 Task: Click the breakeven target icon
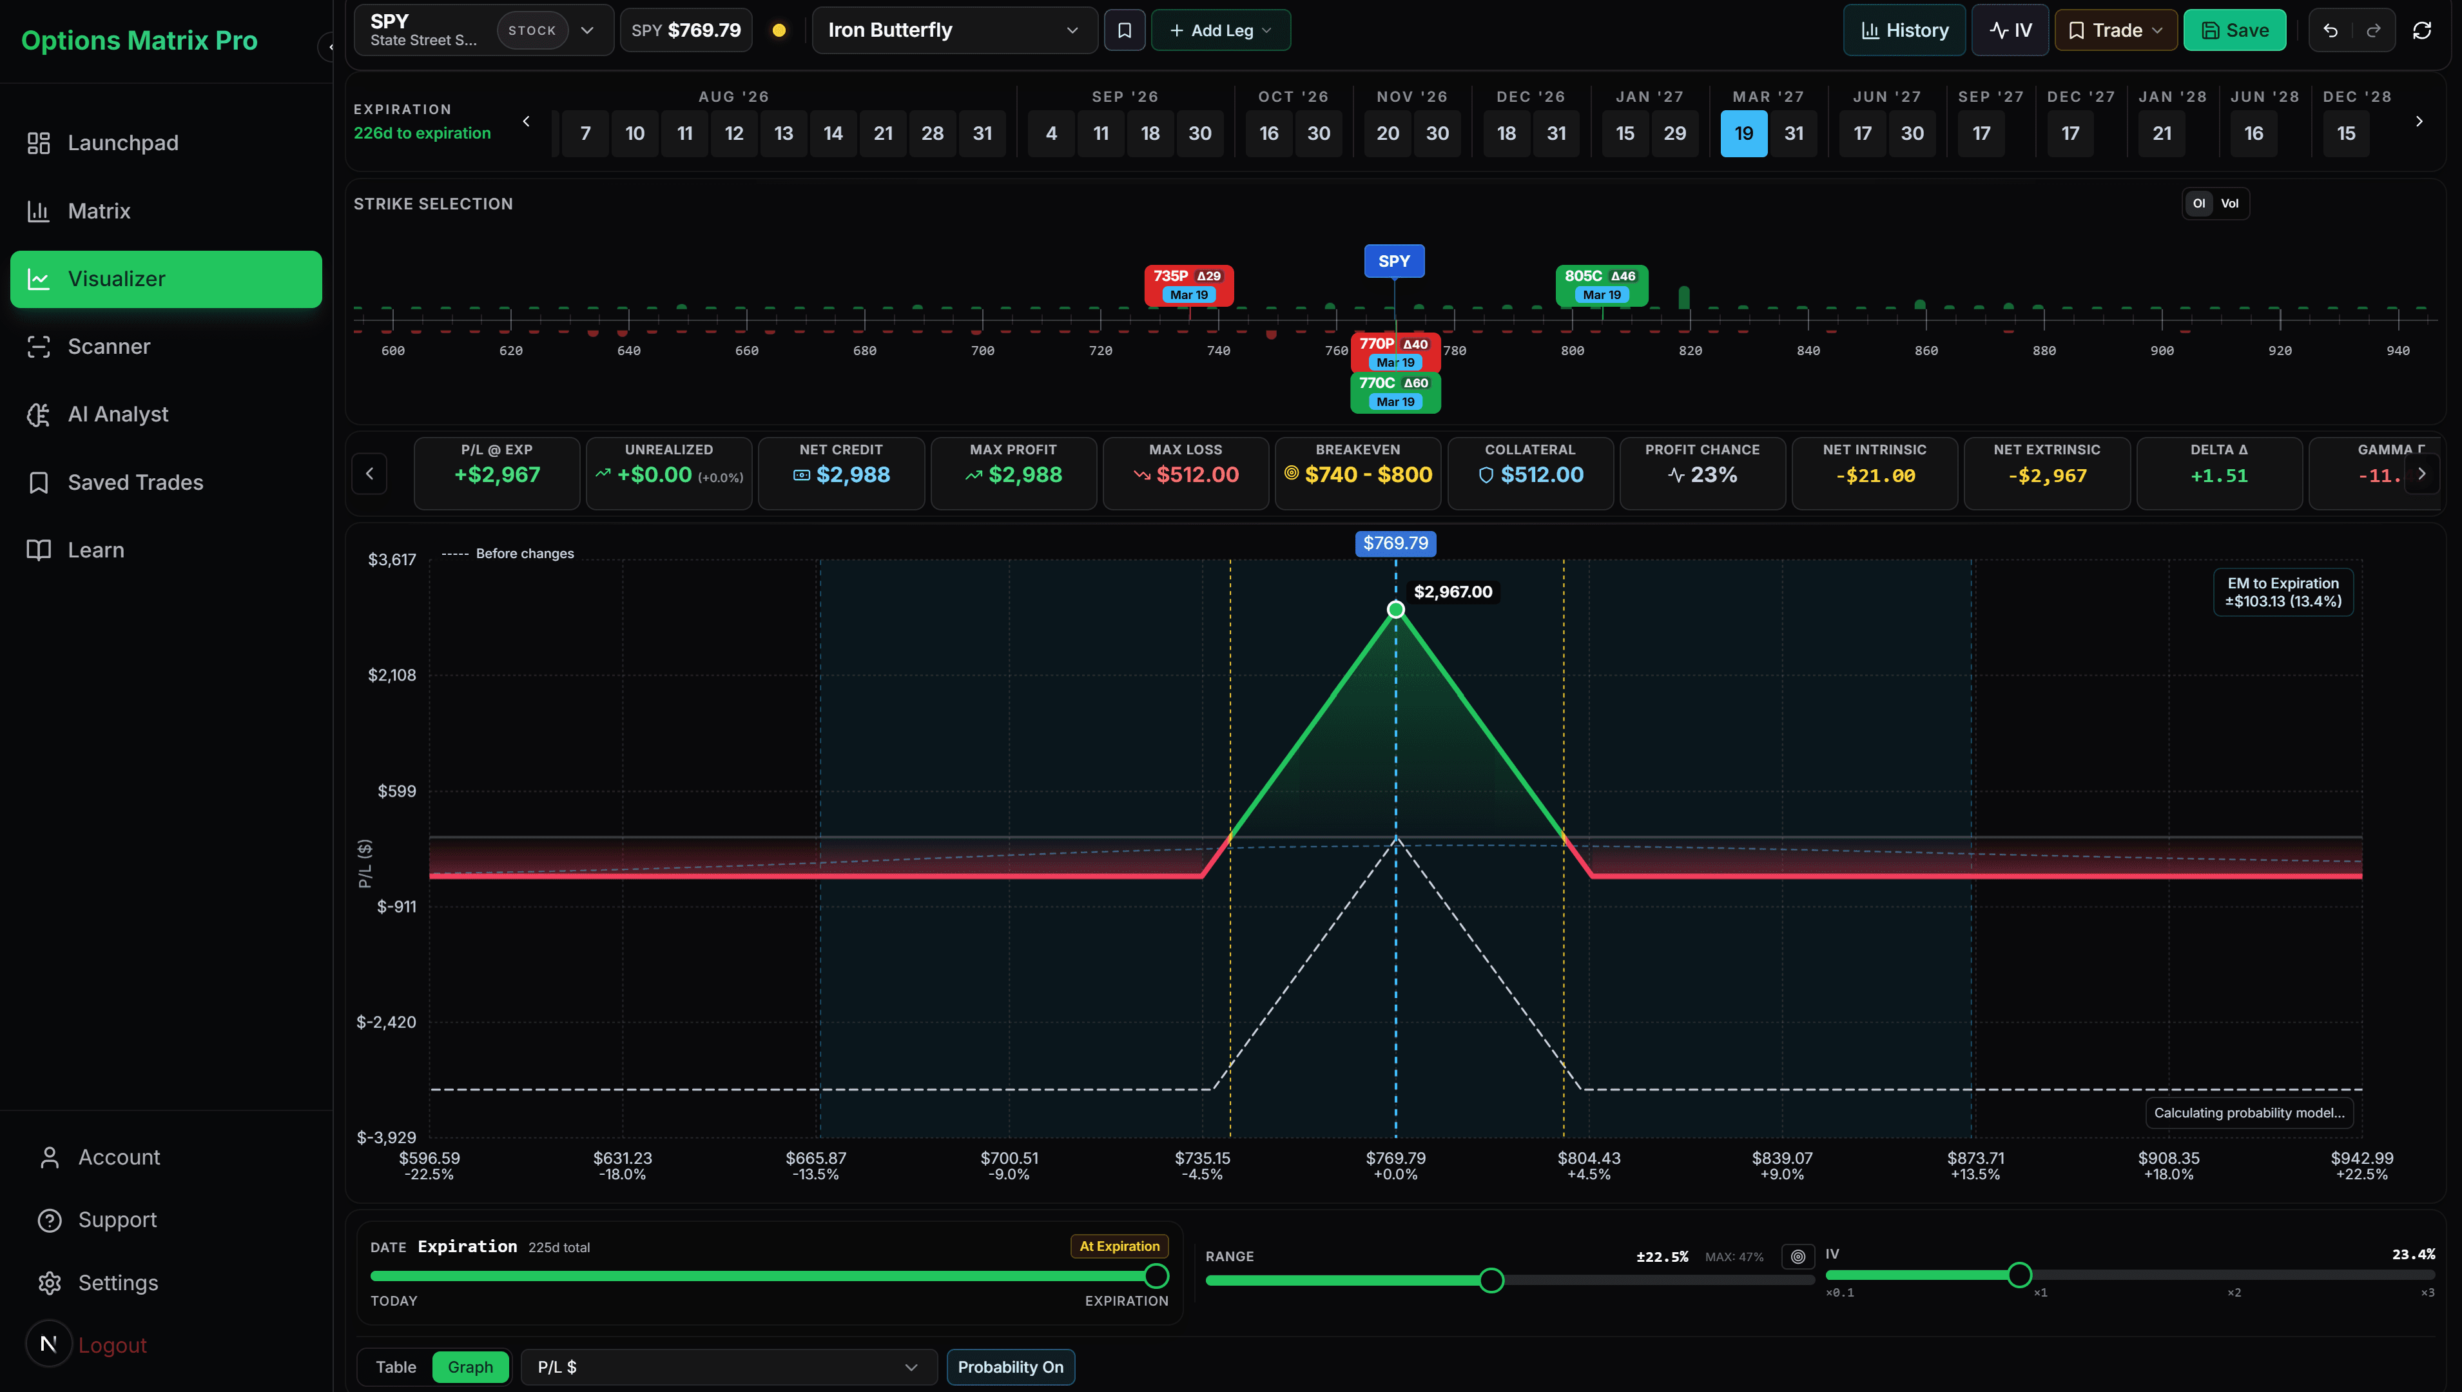tap(1291, 473)
